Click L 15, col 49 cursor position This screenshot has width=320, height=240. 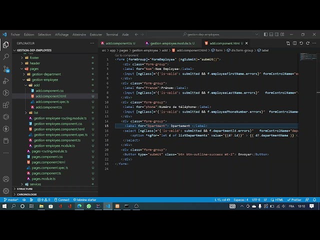[x=222, y=200]
